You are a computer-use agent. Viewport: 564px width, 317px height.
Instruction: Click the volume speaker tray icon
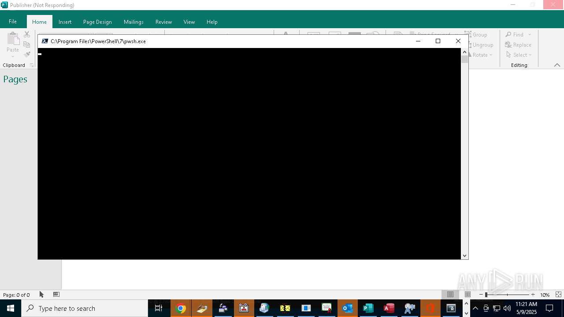pos(507,308)
